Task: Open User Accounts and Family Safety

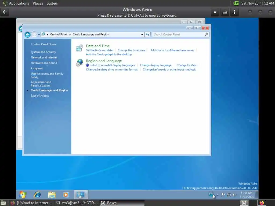Action: pyautogui.click(x=47, y=75)
